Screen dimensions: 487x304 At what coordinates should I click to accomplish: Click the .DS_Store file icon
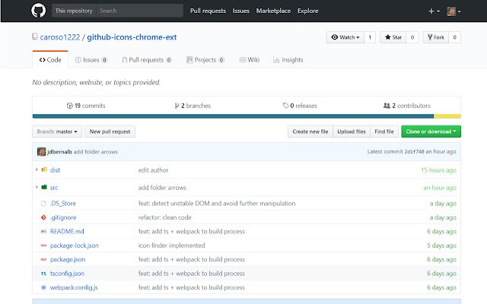click(43, 204)
